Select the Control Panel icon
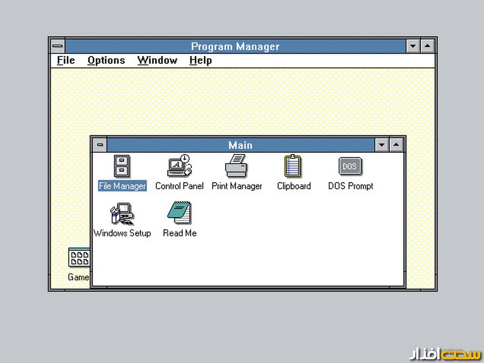This screenshot has height=363, width=484. 179,166
